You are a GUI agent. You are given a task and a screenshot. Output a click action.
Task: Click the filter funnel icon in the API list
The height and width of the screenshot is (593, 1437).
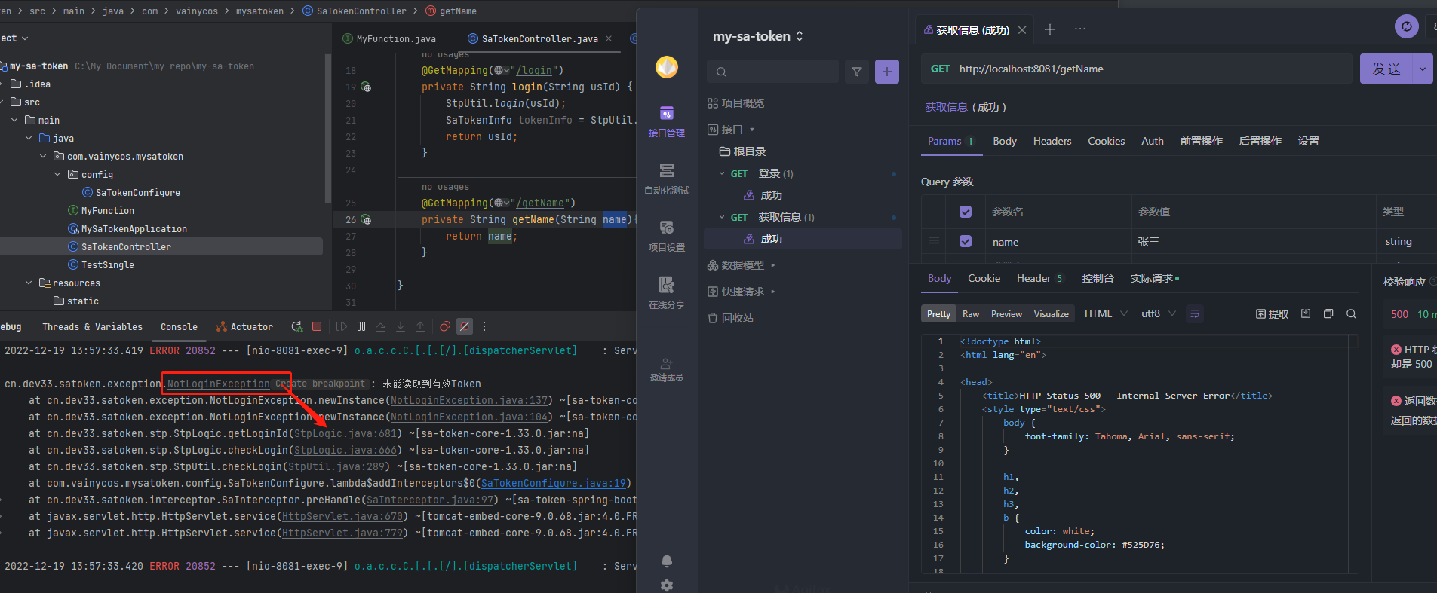tap(857, 72)
